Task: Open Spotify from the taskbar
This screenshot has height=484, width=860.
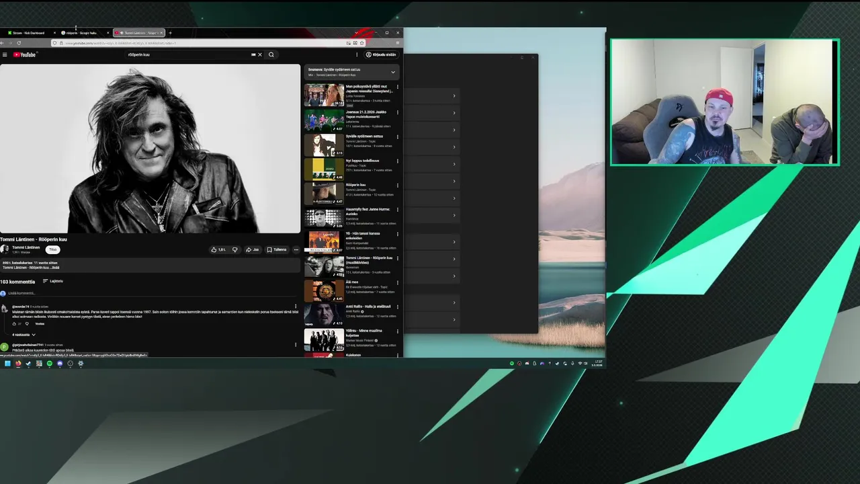Action: pos(49,364)
